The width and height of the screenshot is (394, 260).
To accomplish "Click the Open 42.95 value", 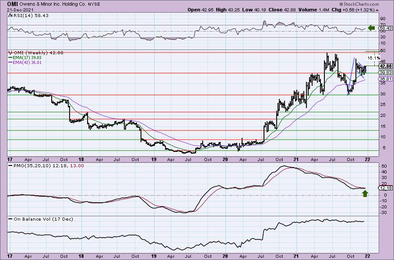I will pos(200,10).
